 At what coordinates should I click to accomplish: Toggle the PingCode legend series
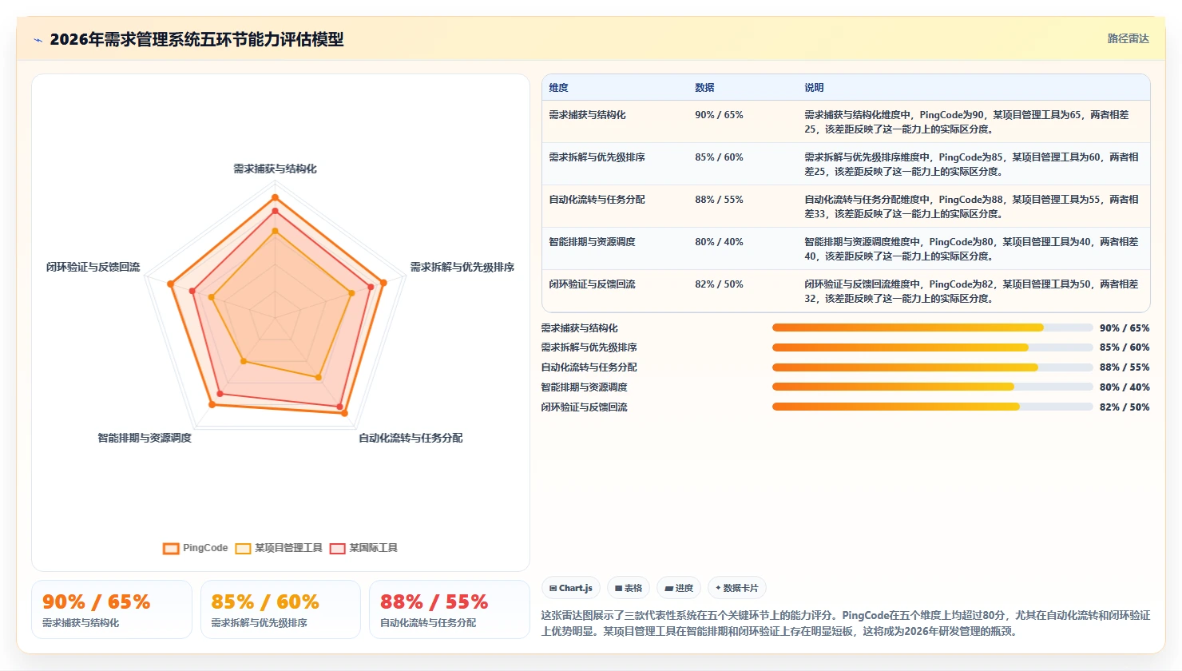[196, 548]
